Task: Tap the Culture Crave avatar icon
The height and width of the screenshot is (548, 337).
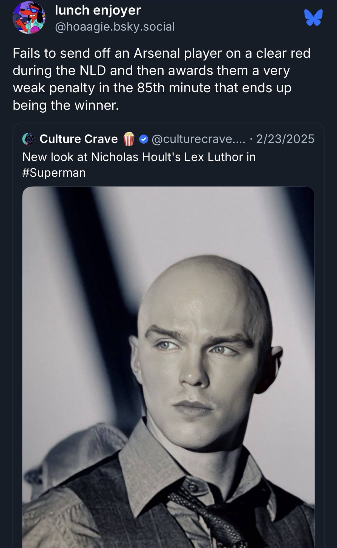Action: pos(28,139)
